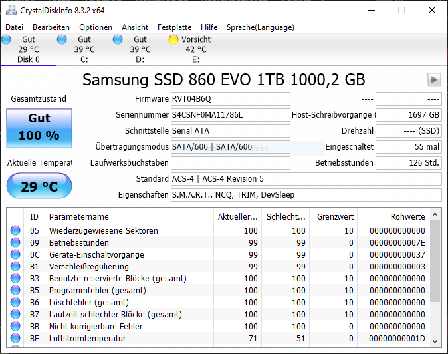Select the Verschleißregulierung row text
Viewport: 448px width, 354px height.
click(x=89, y=267)
